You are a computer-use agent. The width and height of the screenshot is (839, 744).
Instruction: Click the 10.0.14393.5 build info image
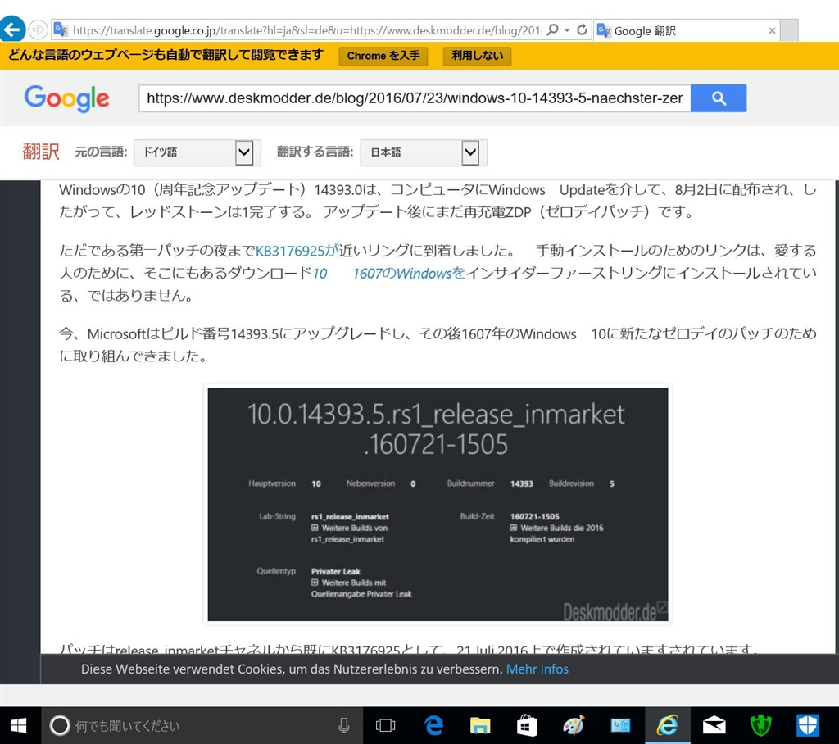pos(438,504)
